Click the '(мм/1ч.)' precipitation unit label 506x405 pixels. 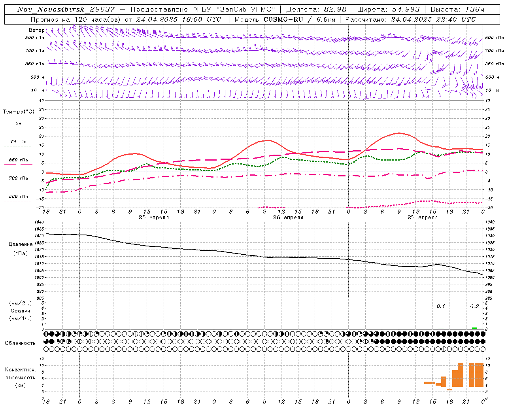point(21,318)
